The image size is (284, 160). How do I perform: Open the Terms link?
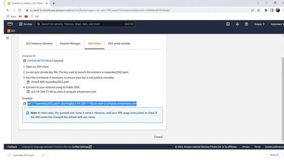point(257,147)
